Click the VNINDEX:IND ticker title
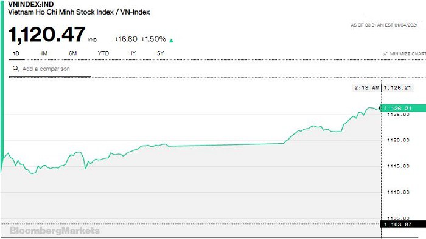 (x=31, y=4)
